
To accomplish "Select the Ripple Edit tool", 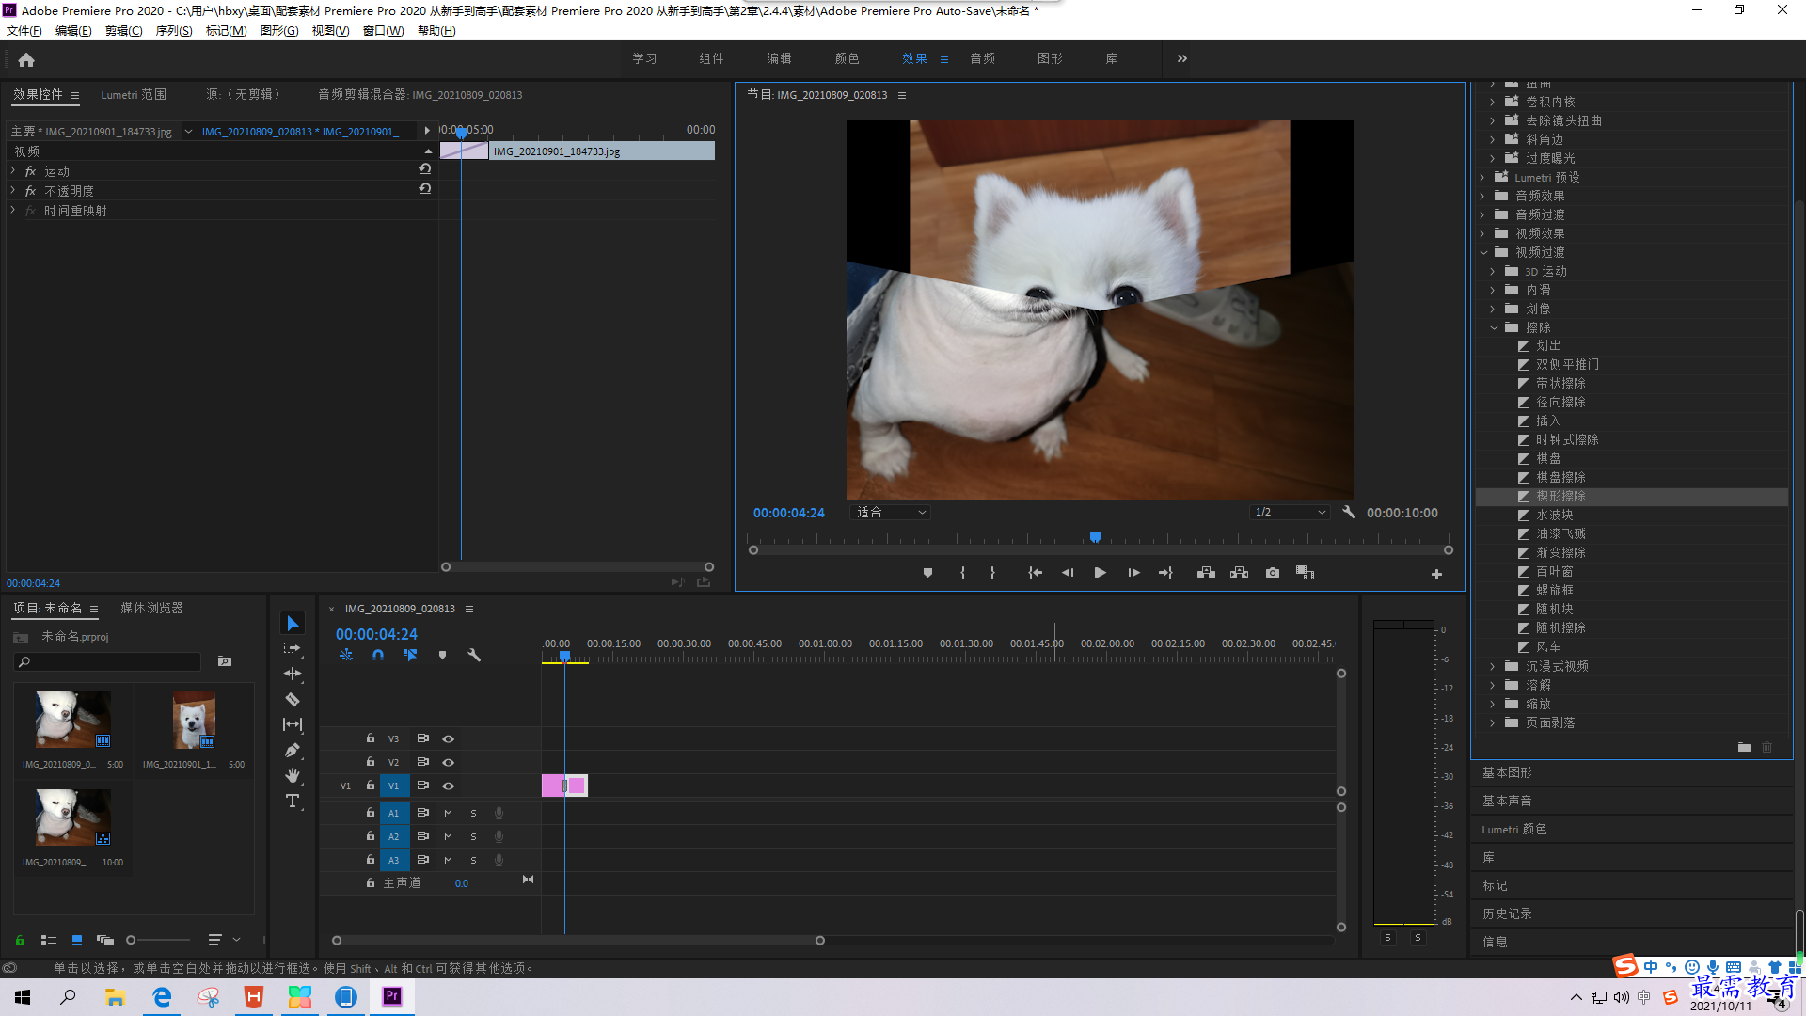I will click(x=293, y=674).
